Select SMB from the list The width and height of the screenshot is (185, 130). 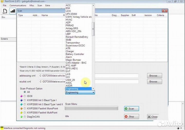[x=78, y=40]
